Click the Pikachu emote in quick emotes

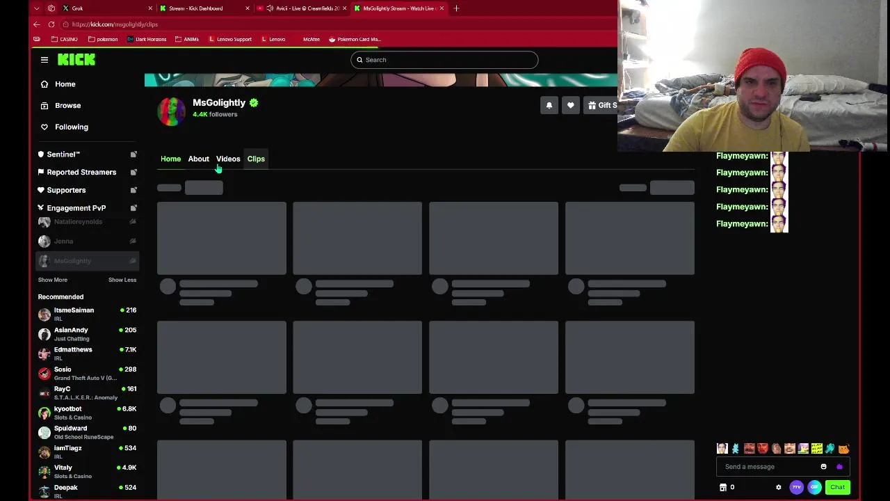804,449
